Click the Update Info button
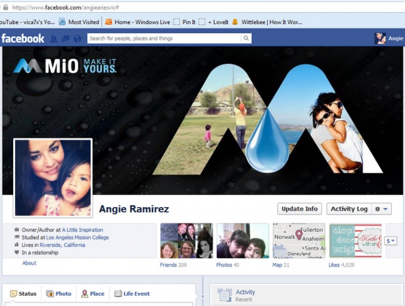405x306 pixels. 300,209
